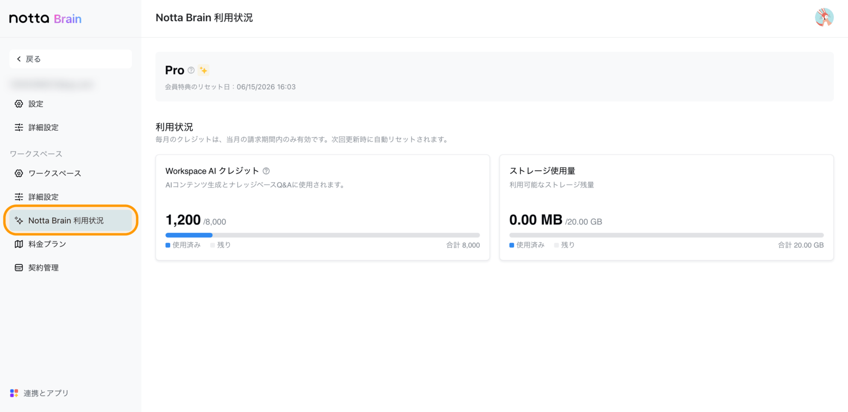848x412 pixels.
Task: Click sliders icon of workspace 詳細設定
Action: 19,197
